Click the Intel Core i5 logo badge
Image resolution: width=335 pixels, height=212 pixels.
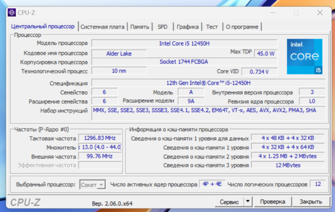[x=305, y=57]
